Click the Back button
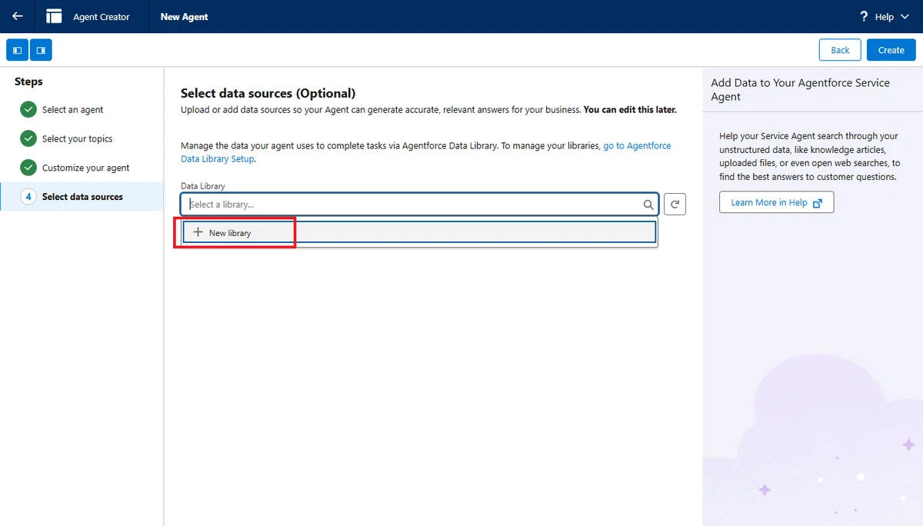923x526 pixels. click(840, 50)
